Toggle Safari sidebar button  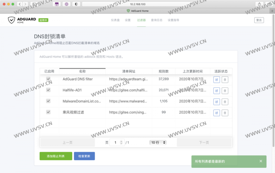(34, 4)
